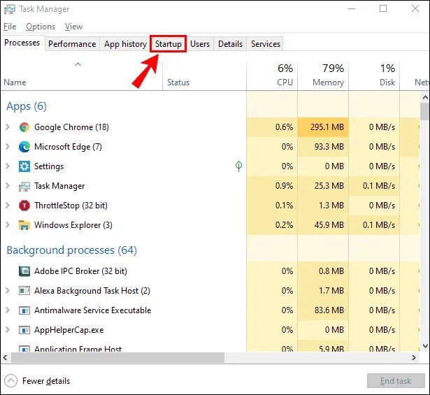Click the horizontal scrollbar right arrow
The height and width of the screenshot is (395, 430).
(414, 357)
